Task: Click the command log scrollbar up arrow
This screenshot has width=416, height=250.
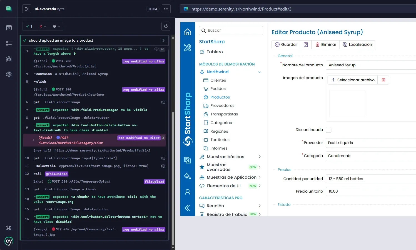Action: (173, 37)
